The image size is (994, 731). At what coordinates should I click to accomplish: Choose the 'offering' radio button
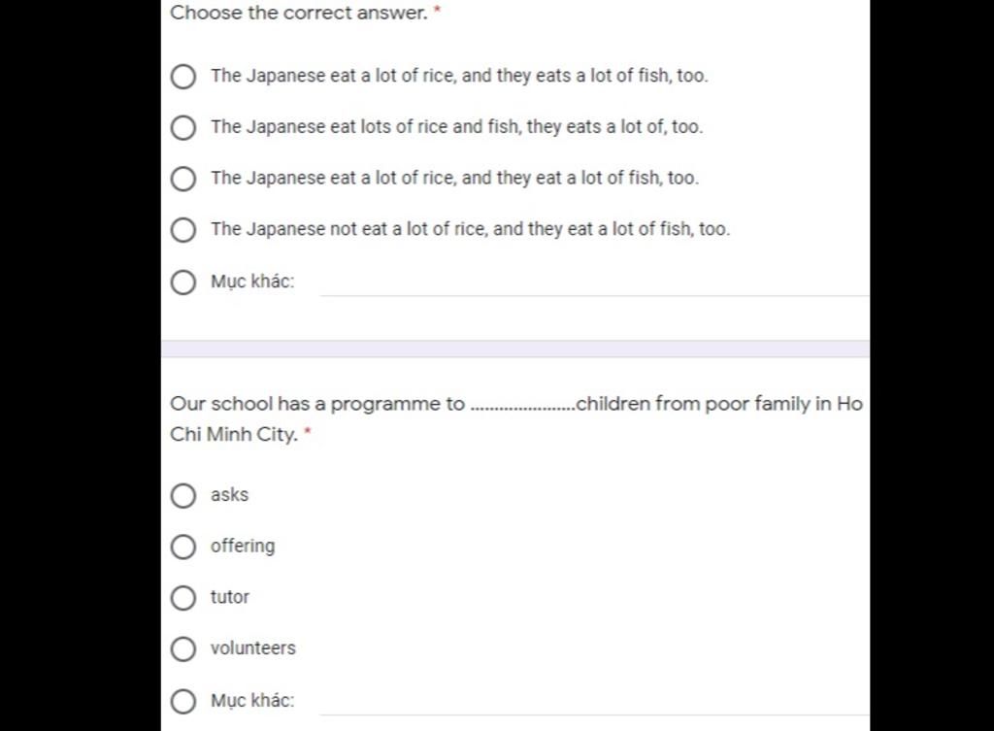(x=183, y=547)
